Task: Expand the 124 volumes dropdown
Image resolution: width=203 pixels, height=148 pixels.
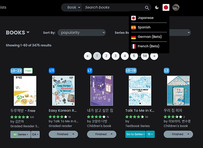Action: click(x=35, y=135)
